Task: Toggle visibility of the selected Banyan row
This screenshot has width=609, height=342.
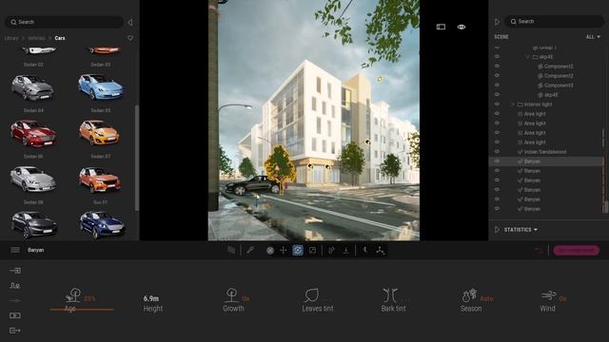Action: 497,161
